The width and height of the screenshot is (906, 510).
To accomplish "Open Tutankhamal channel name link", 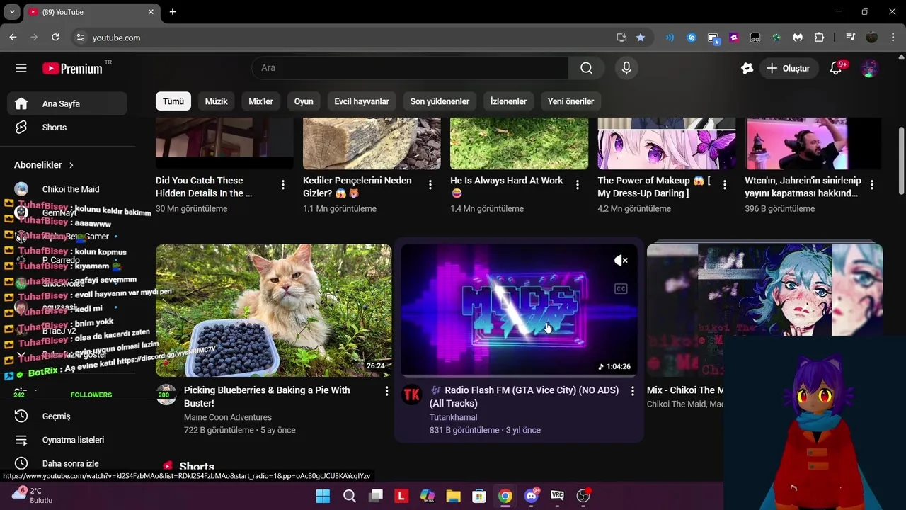I will 454,417.
